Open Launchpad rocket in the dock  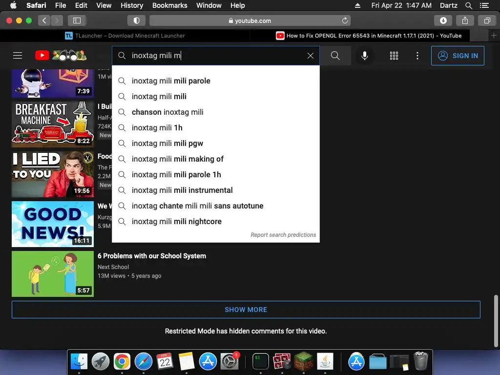101,361
